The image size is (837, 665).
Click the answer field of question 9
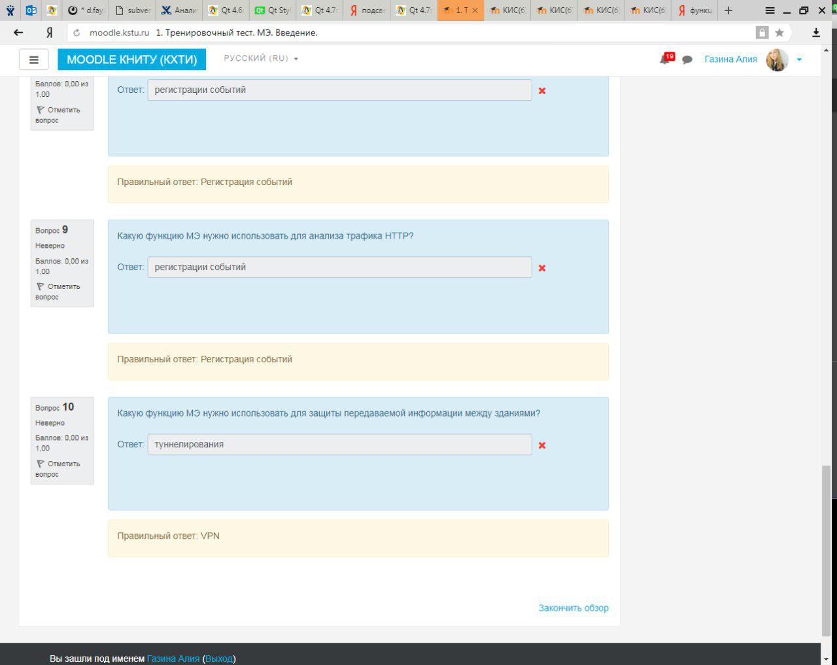[x=339, y=267]
